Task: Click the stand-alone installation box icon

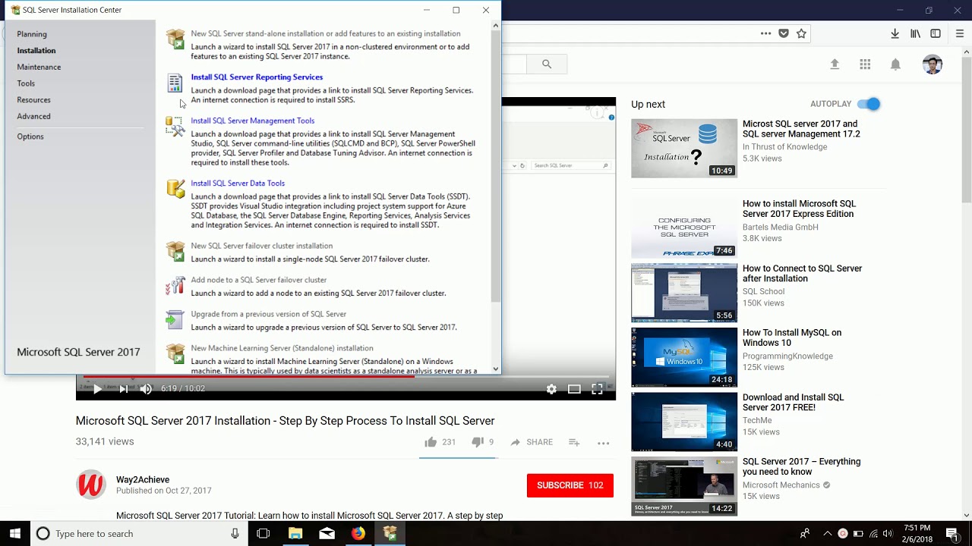Action: tap(175, 39)
